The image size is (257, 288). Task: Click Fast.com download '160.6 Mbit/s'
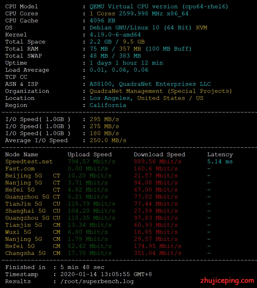[x=156, y=169]
